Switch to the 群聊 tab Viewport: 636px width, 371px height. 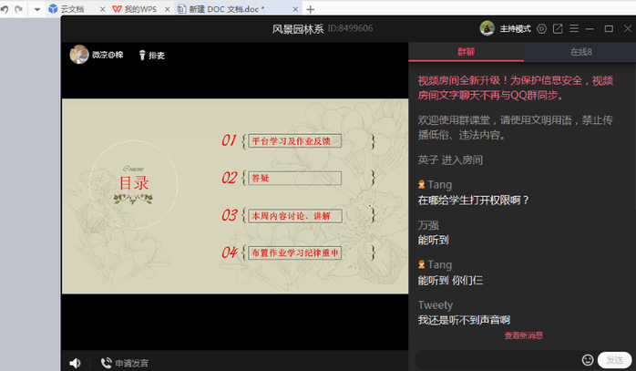pyautogui.click(x=465, y=52)
